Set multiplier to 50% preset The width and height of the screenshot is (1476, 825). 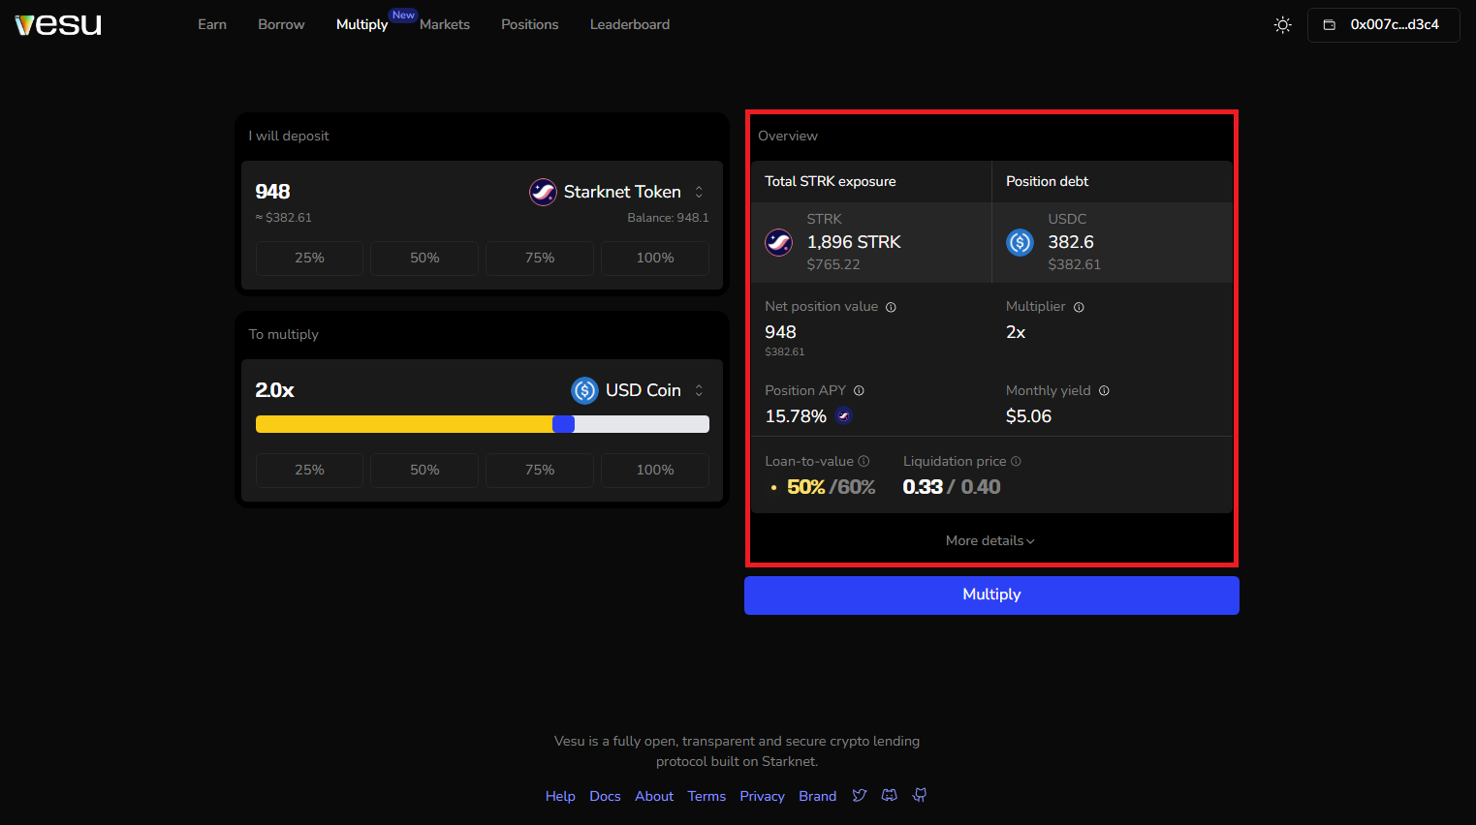(424, 470)
